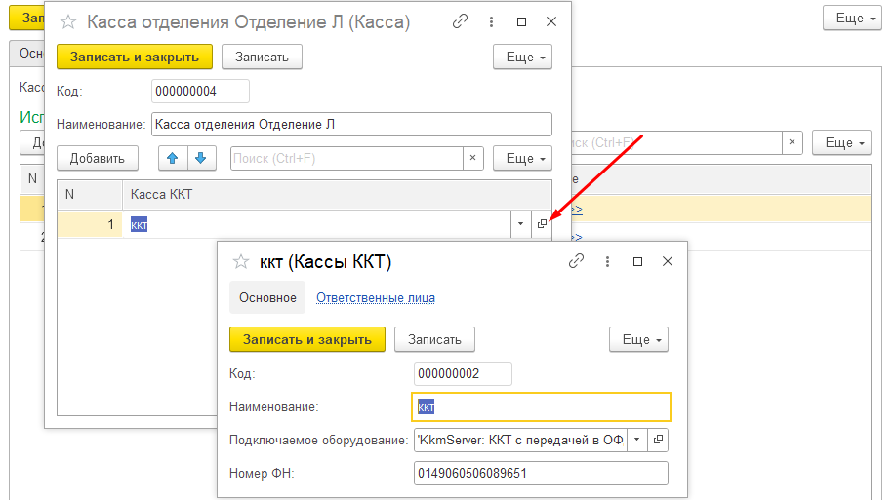Get link icon in ккт window title
The height and width of the screenshot is (500, 896).
[x=576, y=261]
